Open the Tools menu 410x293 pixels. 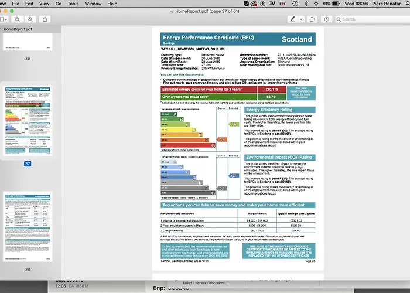[x=73, y=4]
